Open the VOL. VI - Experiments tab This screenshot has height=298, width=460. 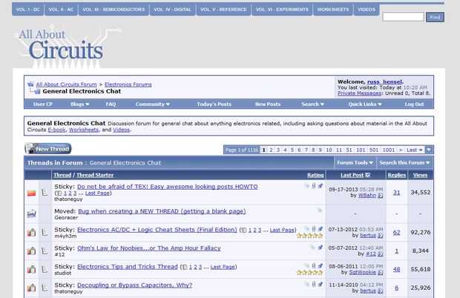tap(282, 10)
